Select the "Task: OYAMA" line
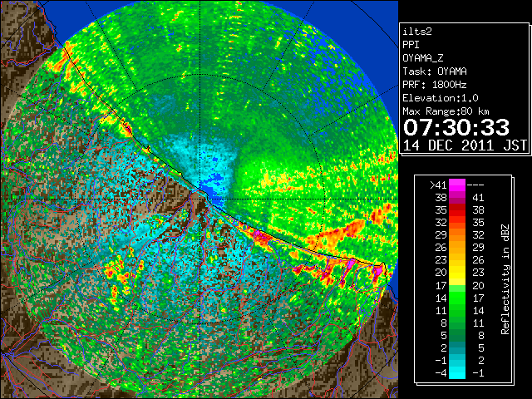Viewport: 532px width, 399px height. coord(435,71)
